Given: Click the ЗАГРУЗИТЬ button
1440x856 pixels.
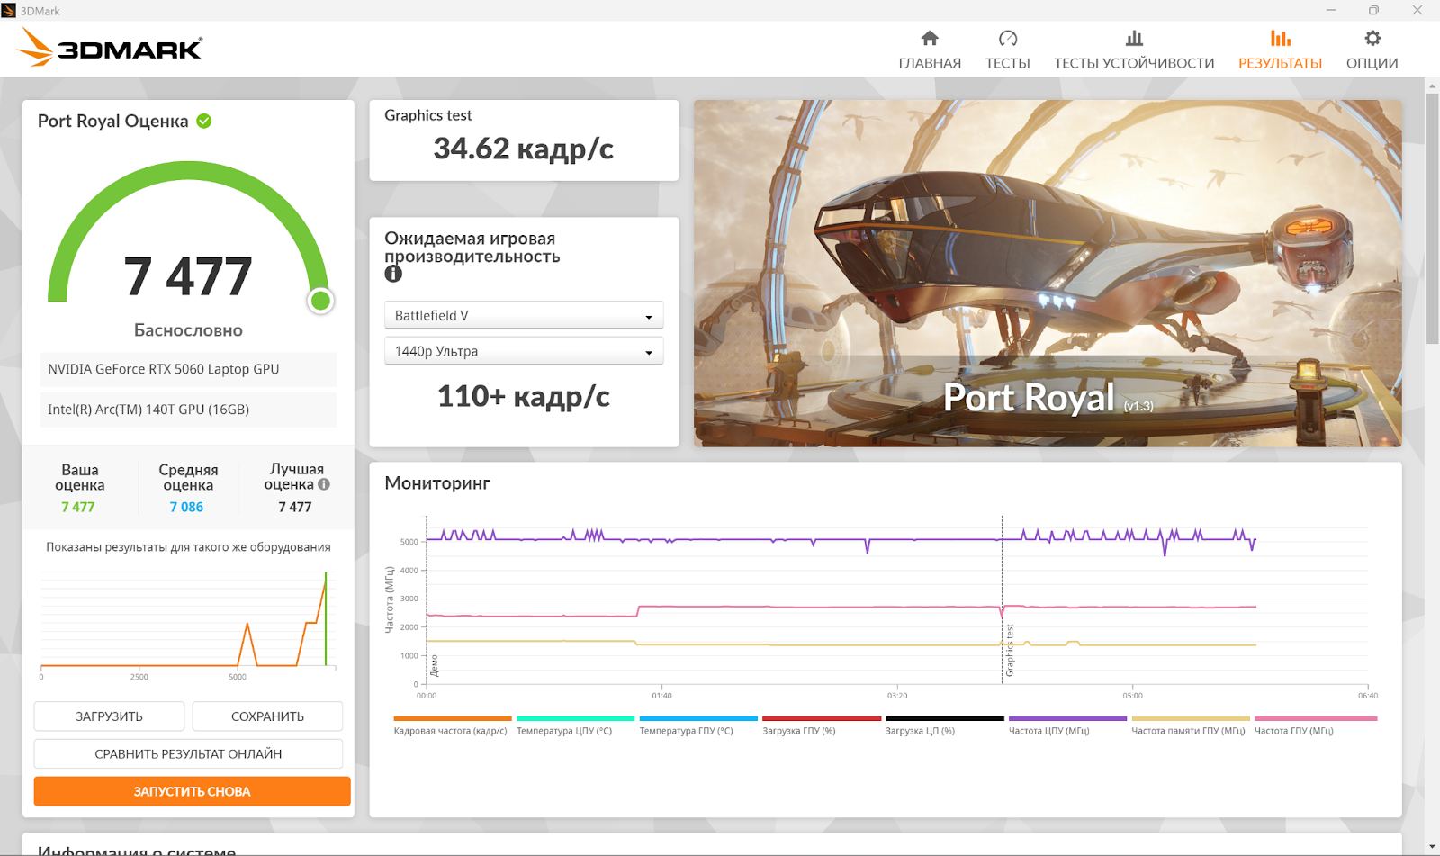Looking at the screenshot, I should tap(109, 716).
